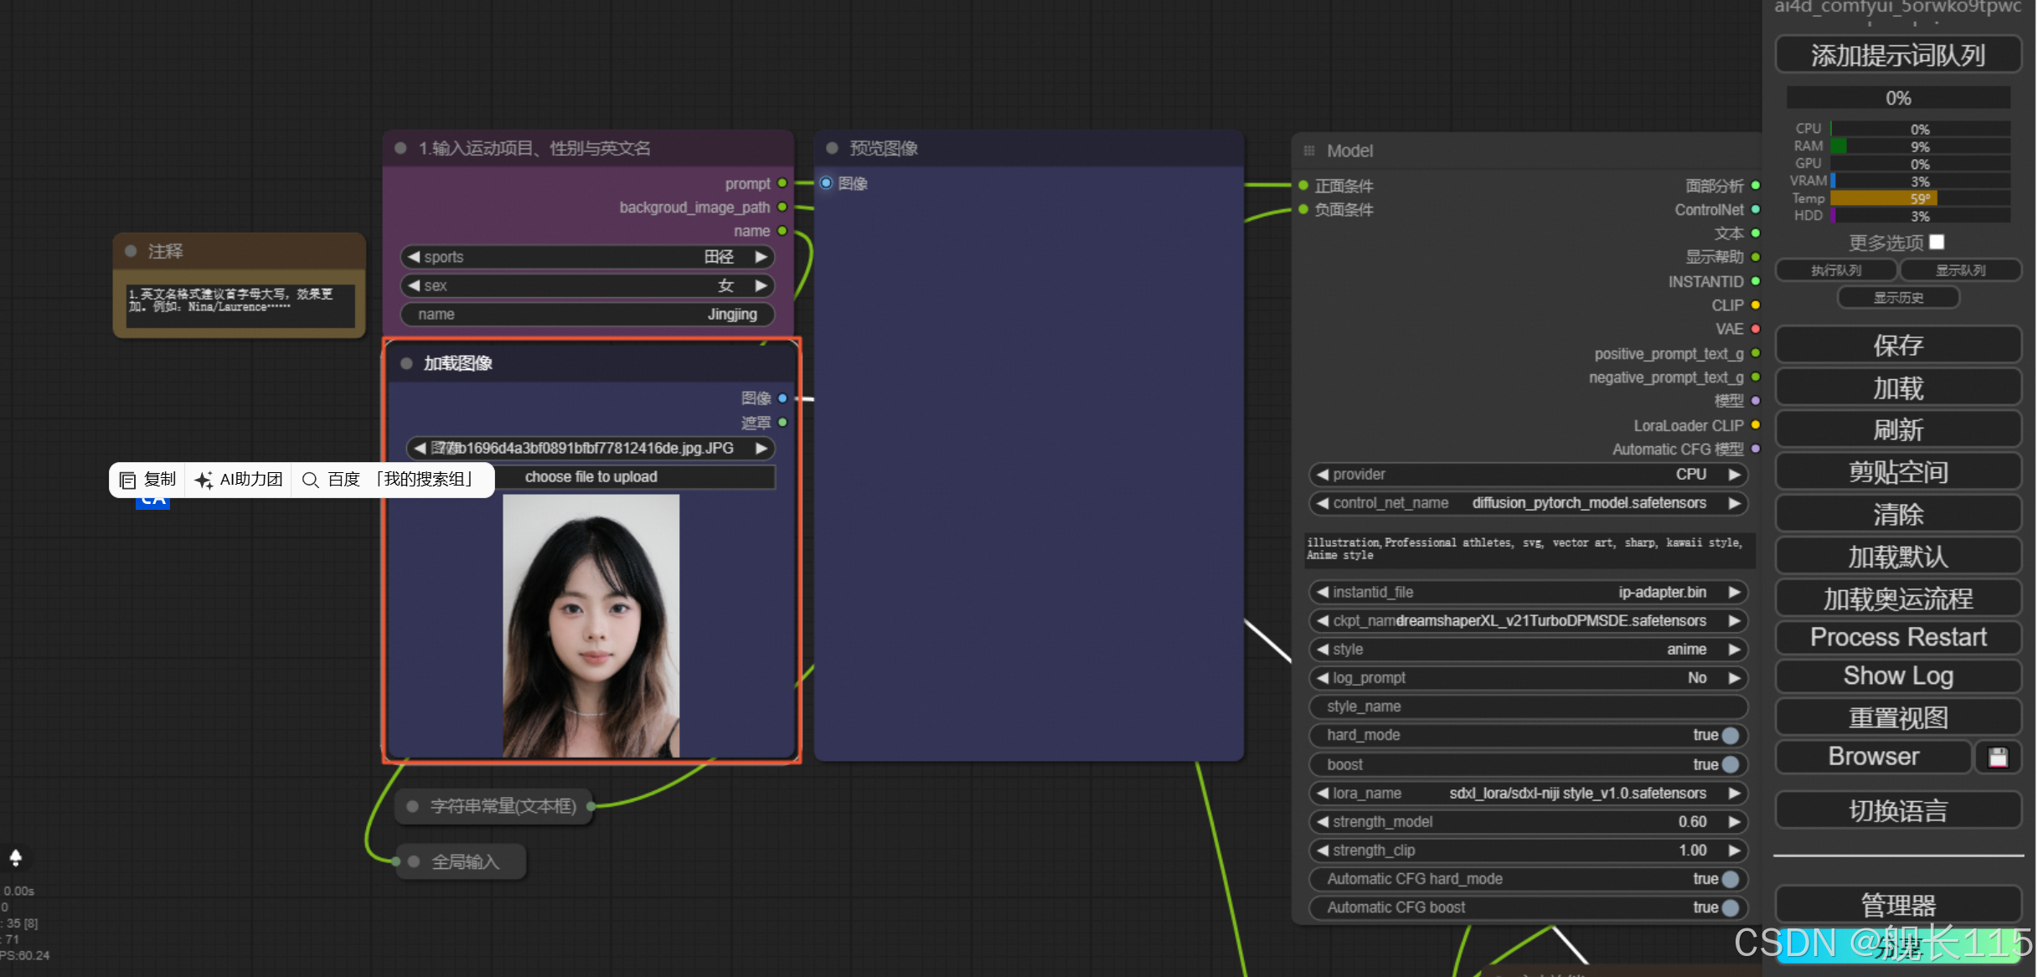Click choose file to upload button
Screen dimensions: 2038x977
click(x=591, y=477)
